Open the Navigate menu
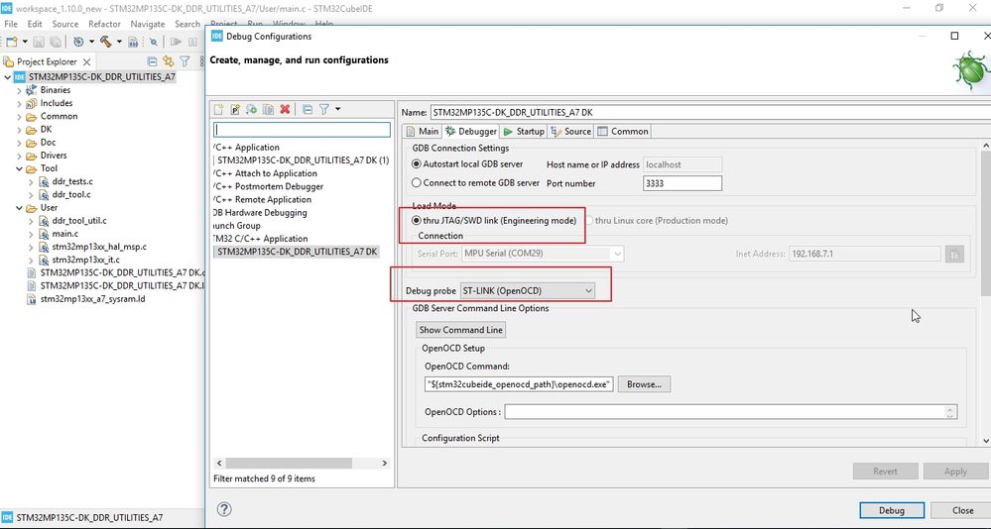 click(147, 24)
